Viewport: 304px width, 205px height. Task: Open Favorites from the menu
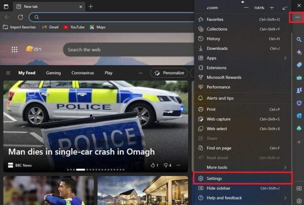pos(243,19)
